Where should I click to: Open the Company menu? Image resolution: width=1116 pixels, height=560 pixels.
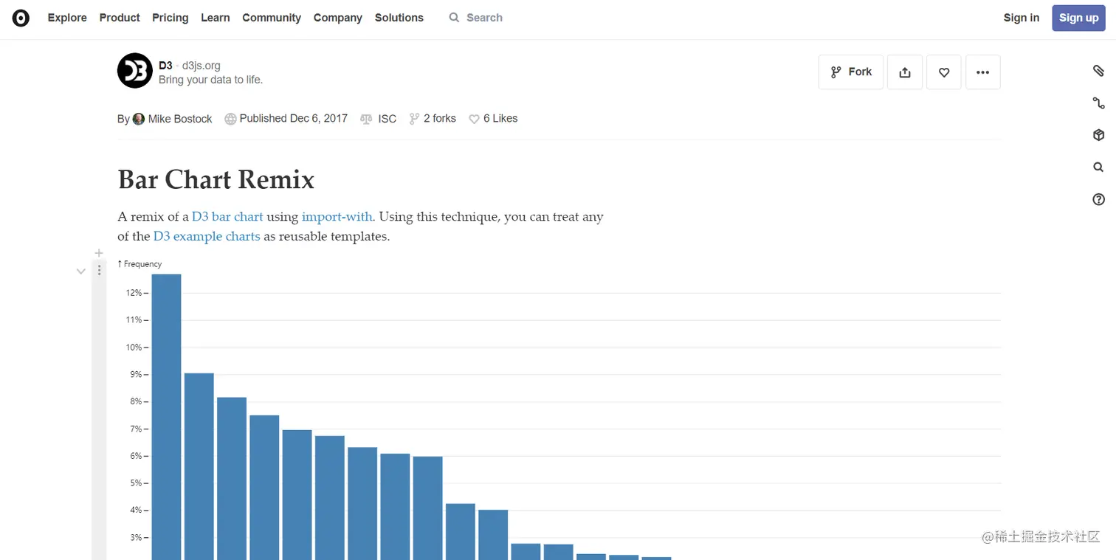338,18
